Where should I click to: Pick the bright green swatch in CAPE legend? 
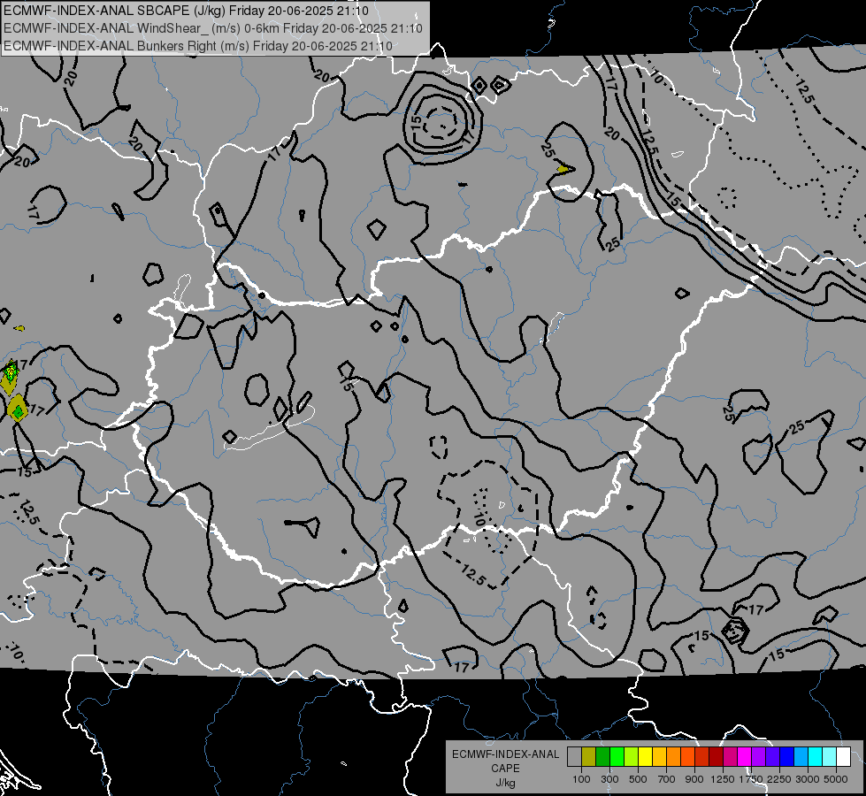617,757
